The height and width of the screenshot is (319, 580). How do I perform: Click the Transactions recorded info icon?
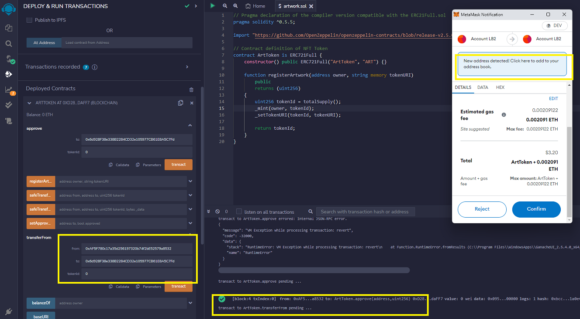[94, 67]
